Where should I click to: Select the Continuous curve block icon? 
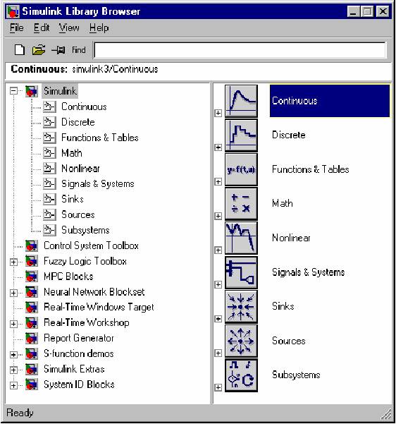241,101
